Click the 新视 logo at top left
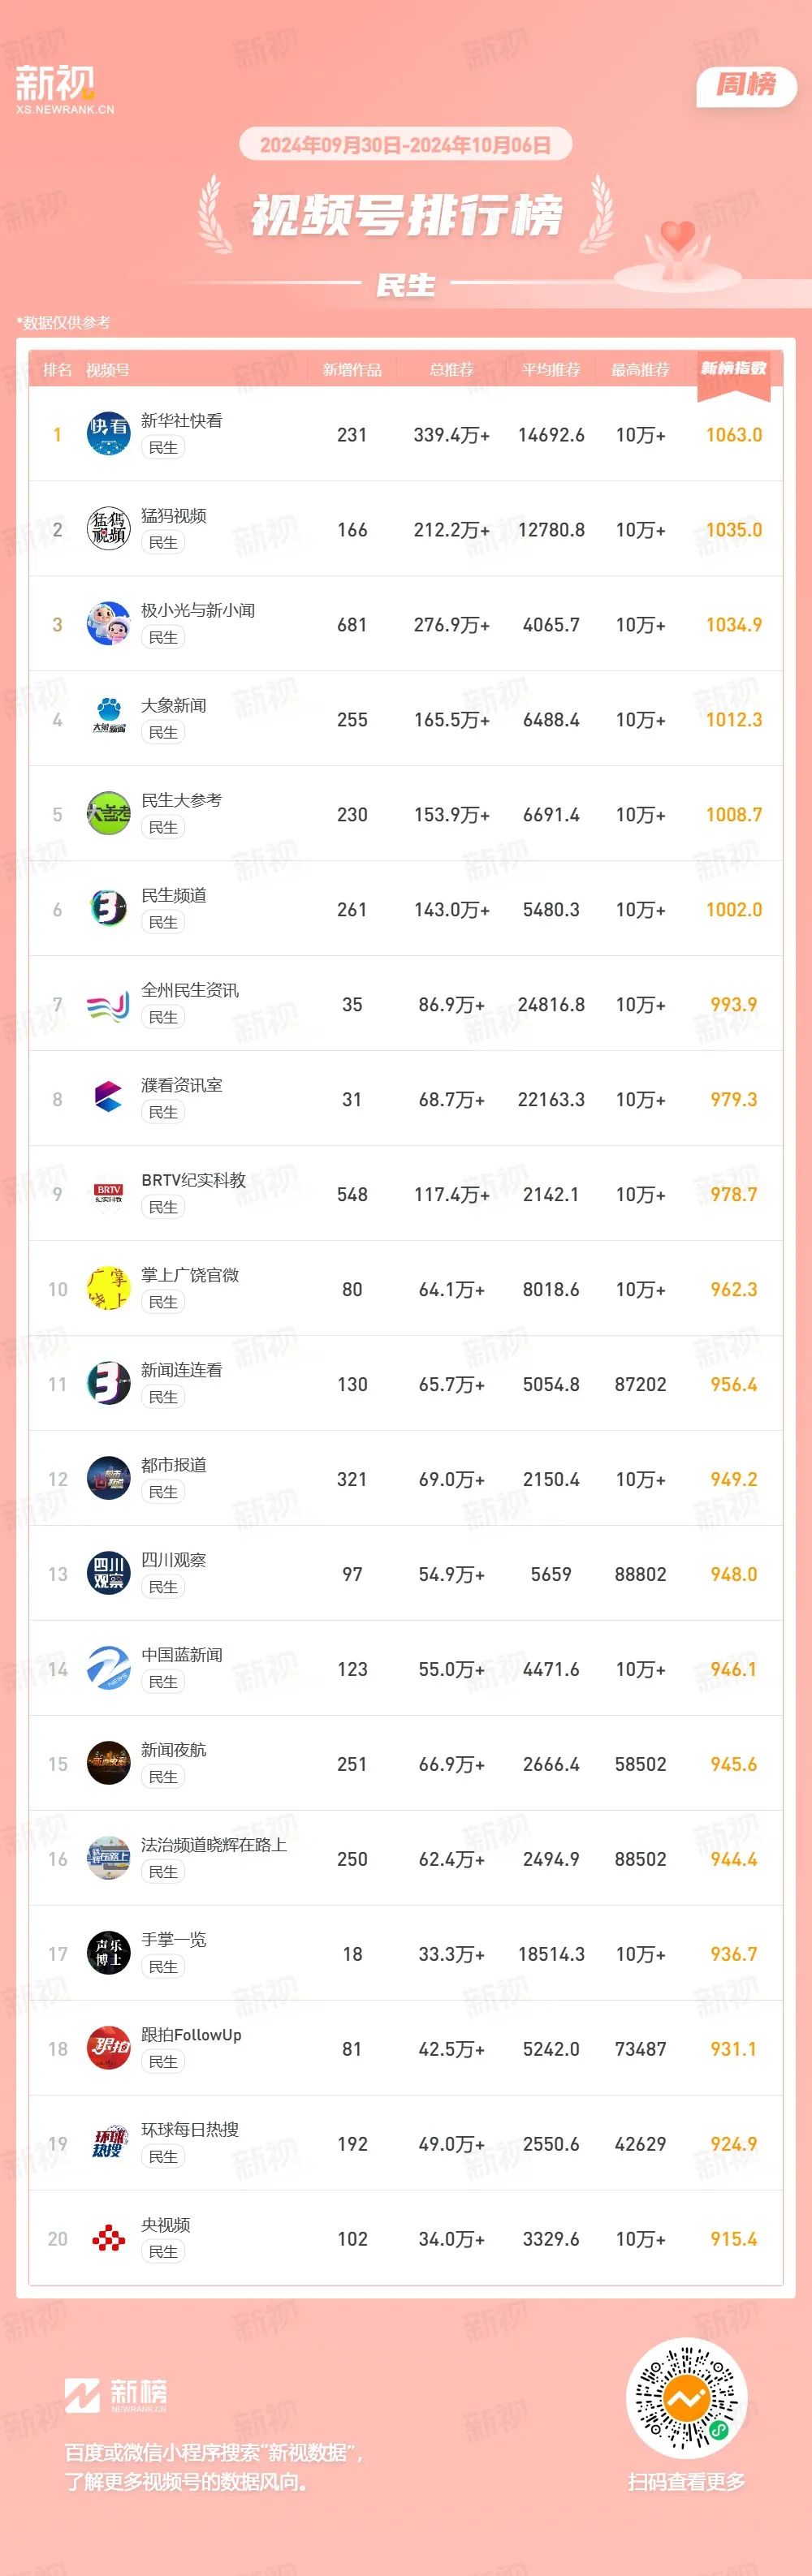 coord(62,88)
